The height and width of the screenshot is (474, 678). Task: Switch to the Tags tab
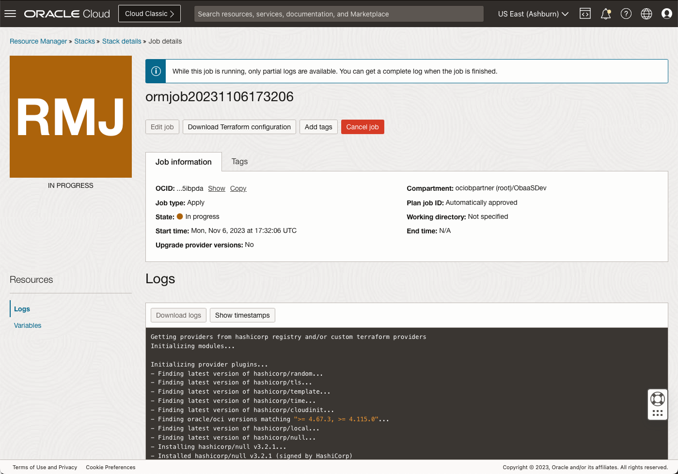click(x=239, y=161)
